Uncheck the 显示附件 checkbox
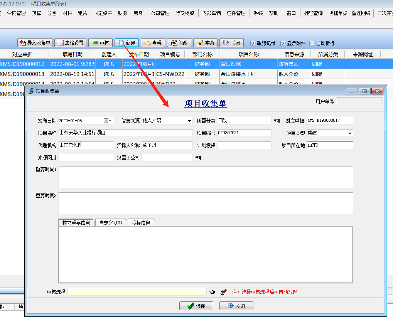The width and height of the screenshot is (393, 318). [283, 43]
